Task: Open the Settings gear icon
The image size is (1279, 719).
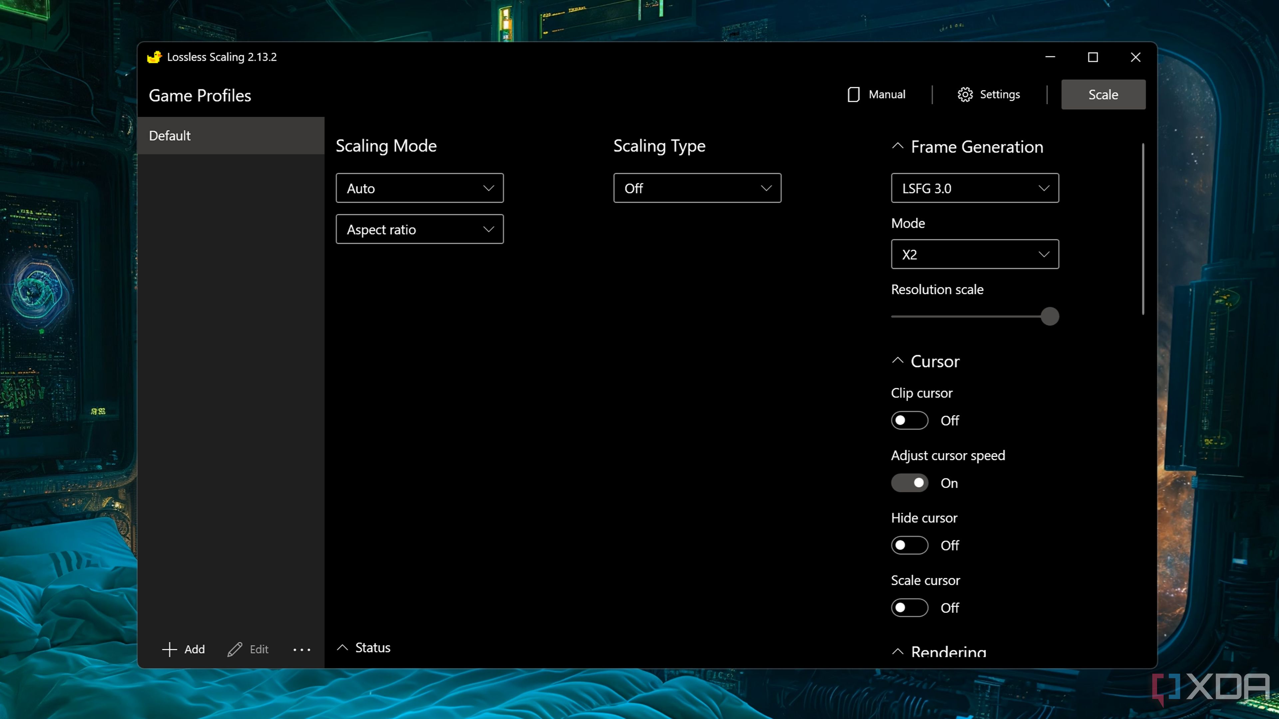Action: pos(965,94)
